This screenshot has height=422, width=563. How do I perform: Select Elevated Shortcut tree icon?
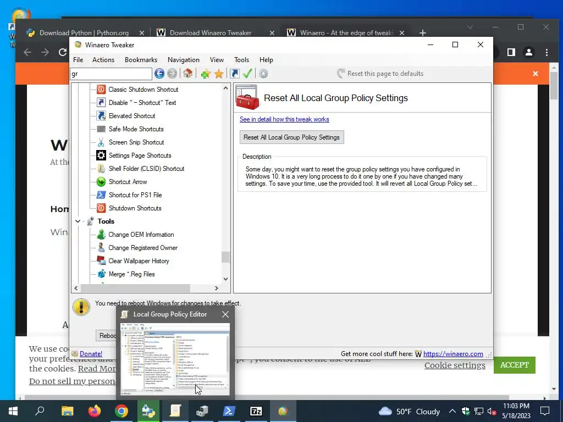(x=101, y=115)
